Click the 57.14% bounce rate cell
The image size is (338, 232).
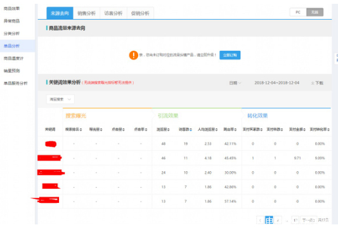230,202
